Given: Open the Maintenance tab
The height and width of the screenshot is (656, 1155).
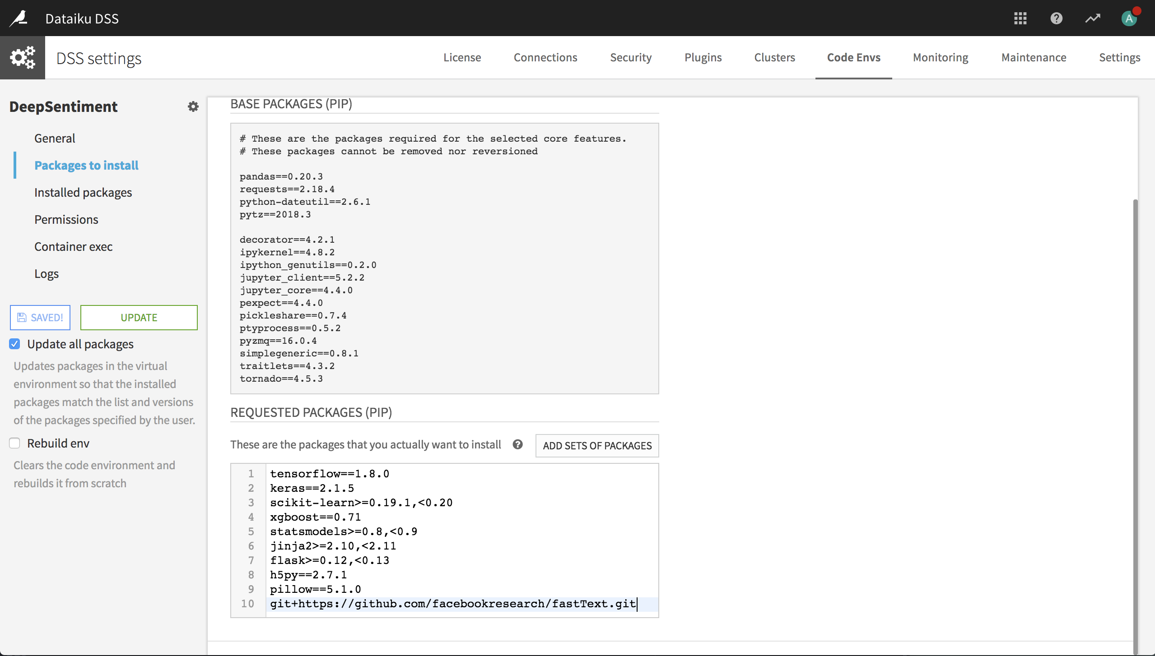Looking at the screenshot, I should pyautogui.click(x=1034, y=57).
